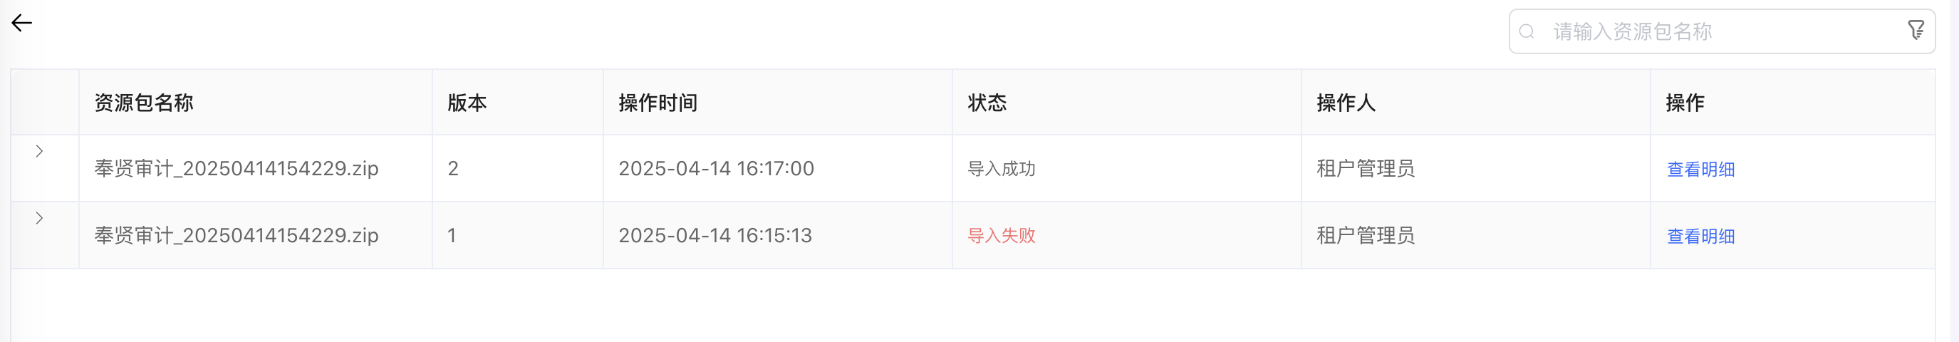
Task: Click the 导入成功 status text
Action: [x=1001, y=169]
